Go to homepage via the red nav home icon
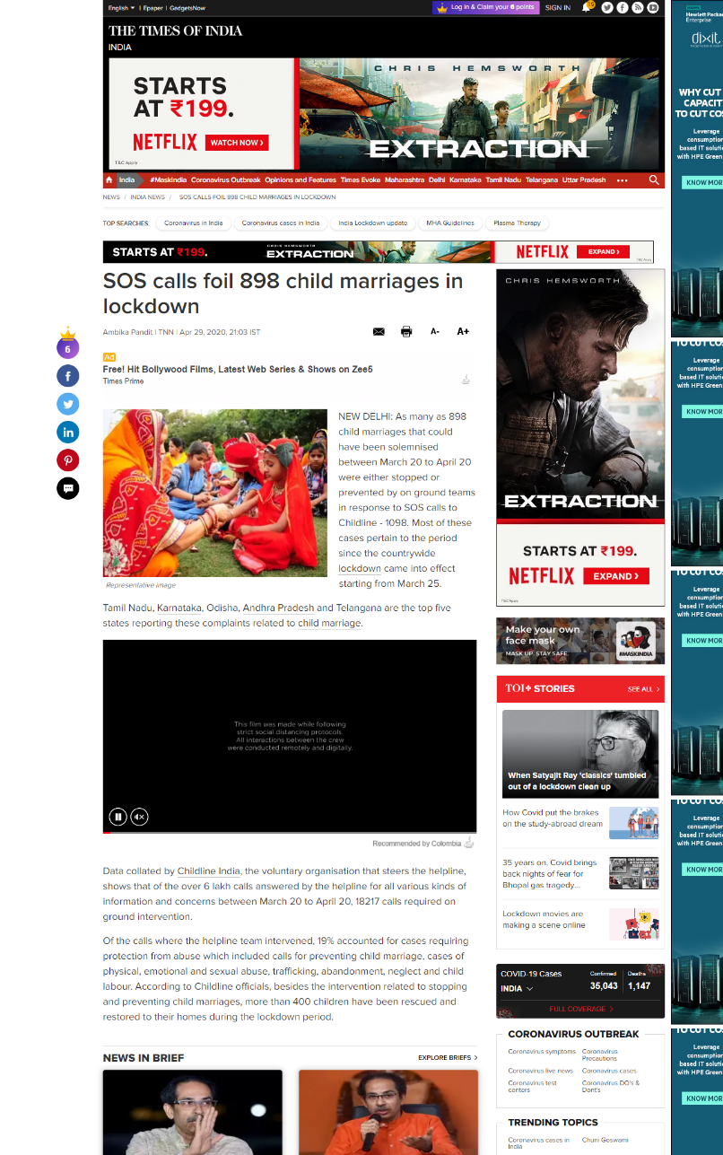 click(x=109, y=179)
